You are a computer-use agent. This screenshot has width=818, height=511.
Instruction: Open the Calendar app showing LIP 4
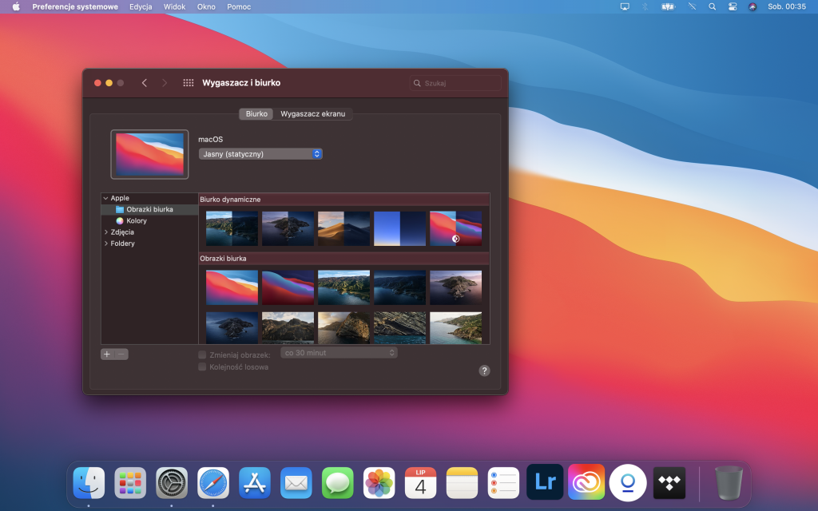(x=420, y=482)
